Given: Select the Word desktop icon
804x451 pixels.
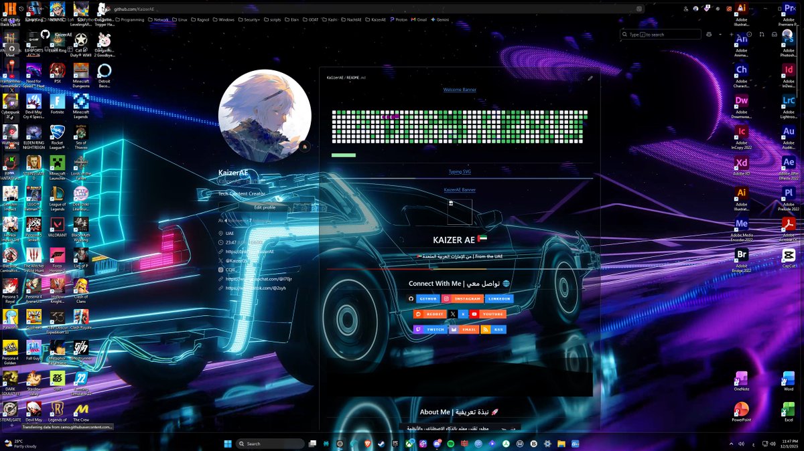Looking at the screenshot, I should coord(789,381).
